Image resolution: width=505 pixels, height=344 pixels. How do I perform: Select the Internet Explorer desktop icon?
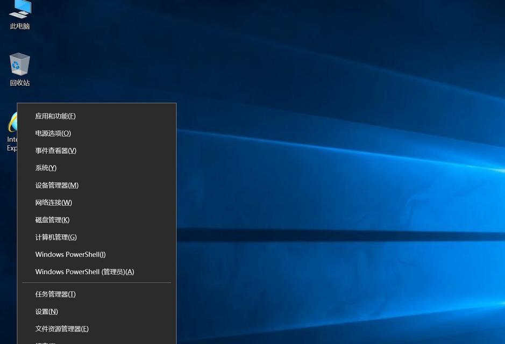click(12, 132)
